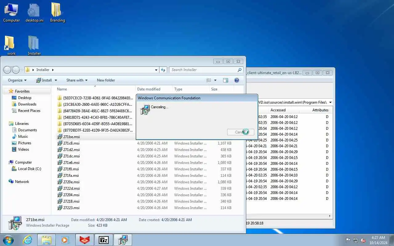Click the Install toolbar button
Screen dimensions: 394x246
coord(44,80)
